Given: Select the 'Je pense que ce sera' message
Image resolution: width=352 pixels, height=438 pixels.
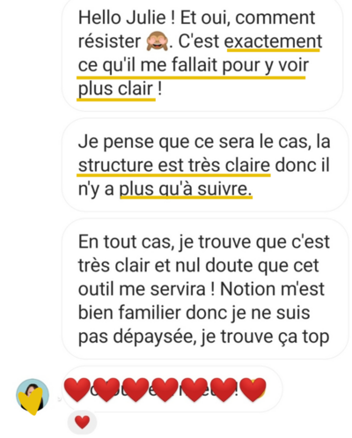Looking at the screenshot, I should click(x=205, y=165).
